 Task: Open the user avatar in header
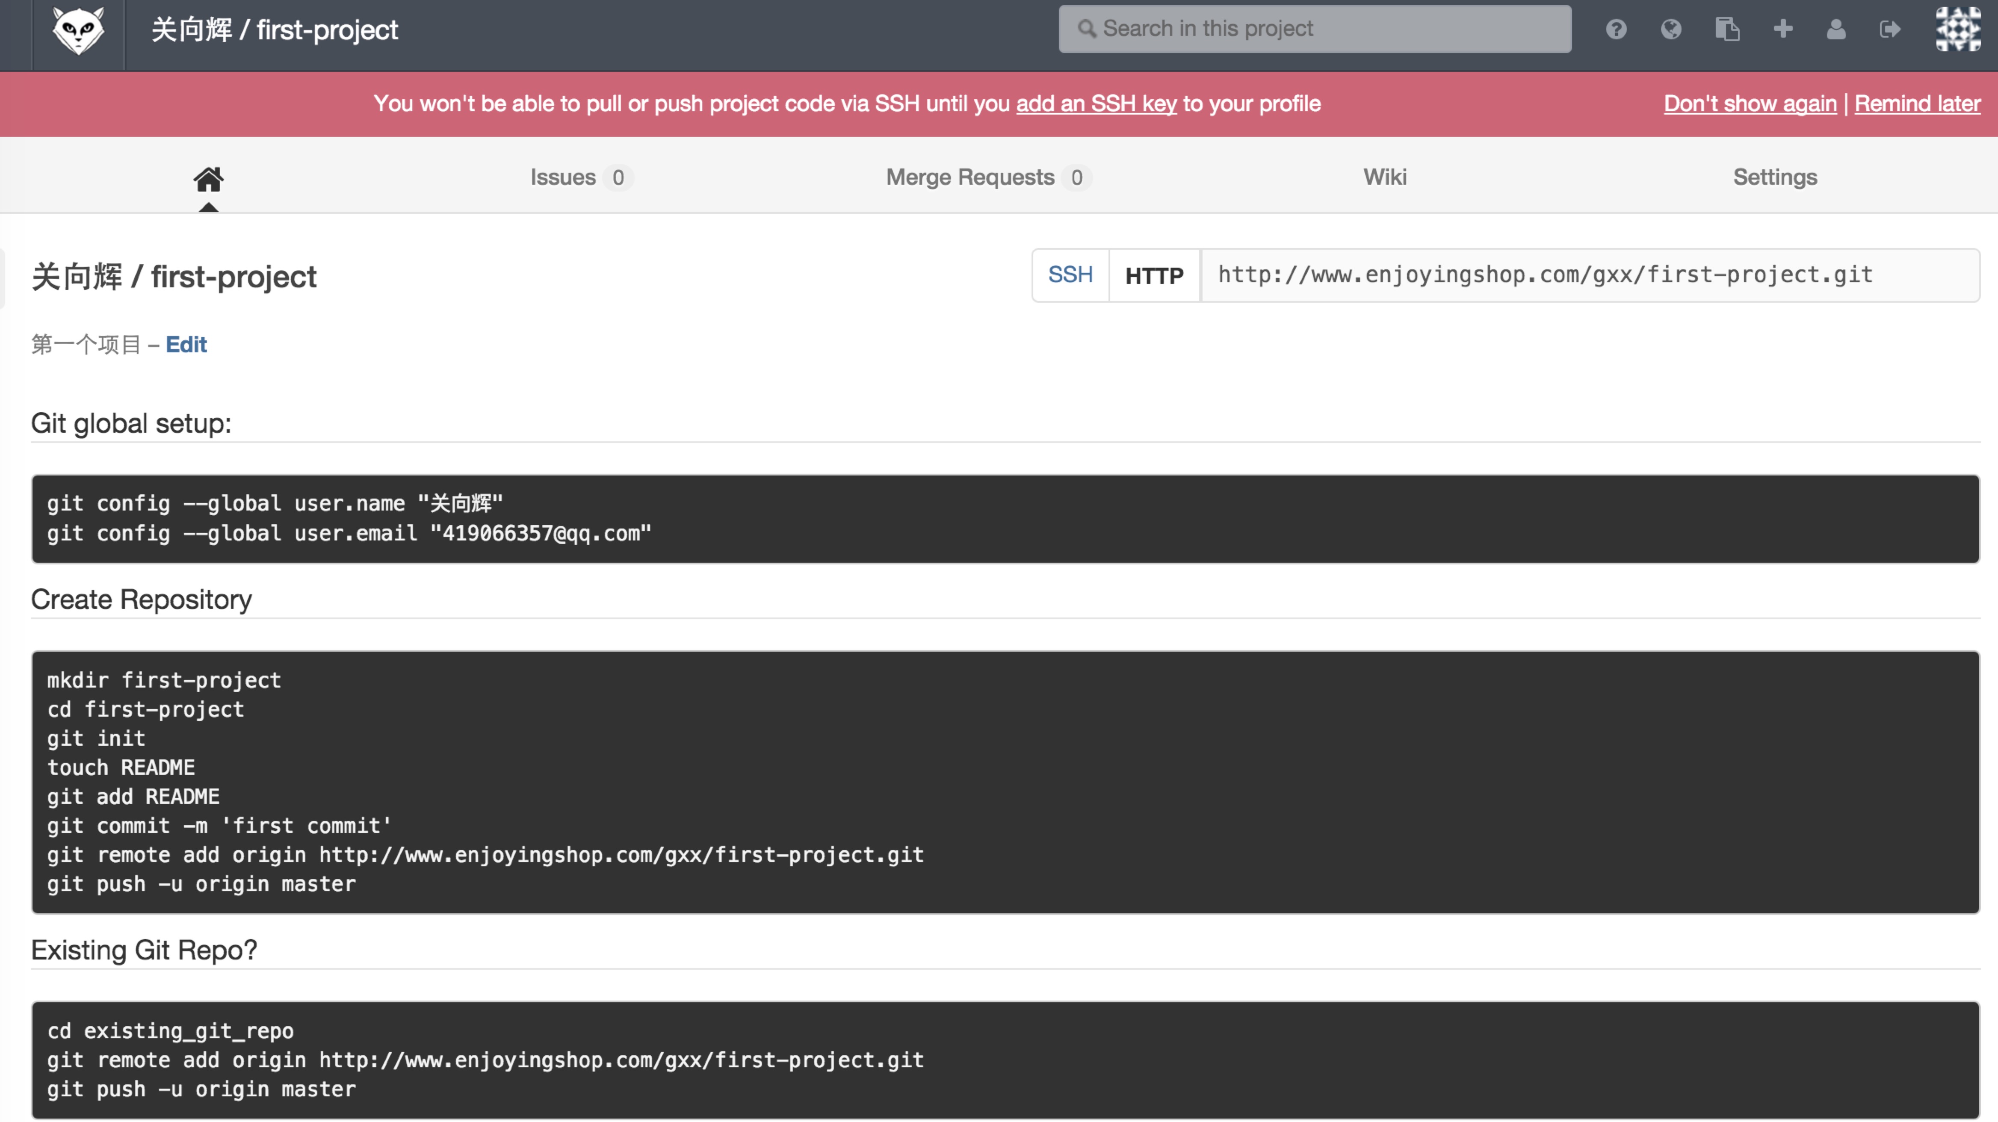coord(1959,30)
